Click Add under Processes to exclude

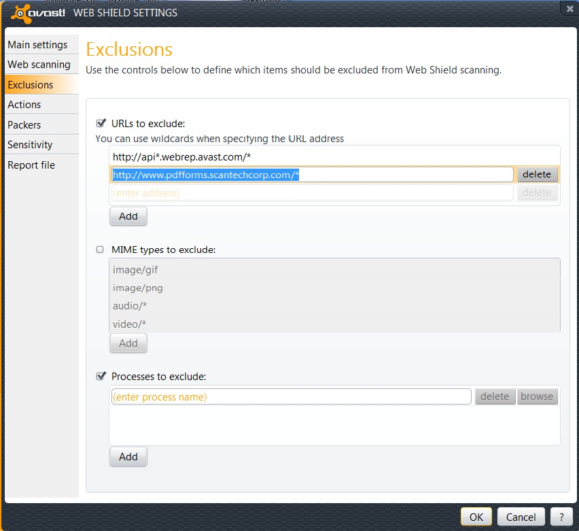[128, 457]
